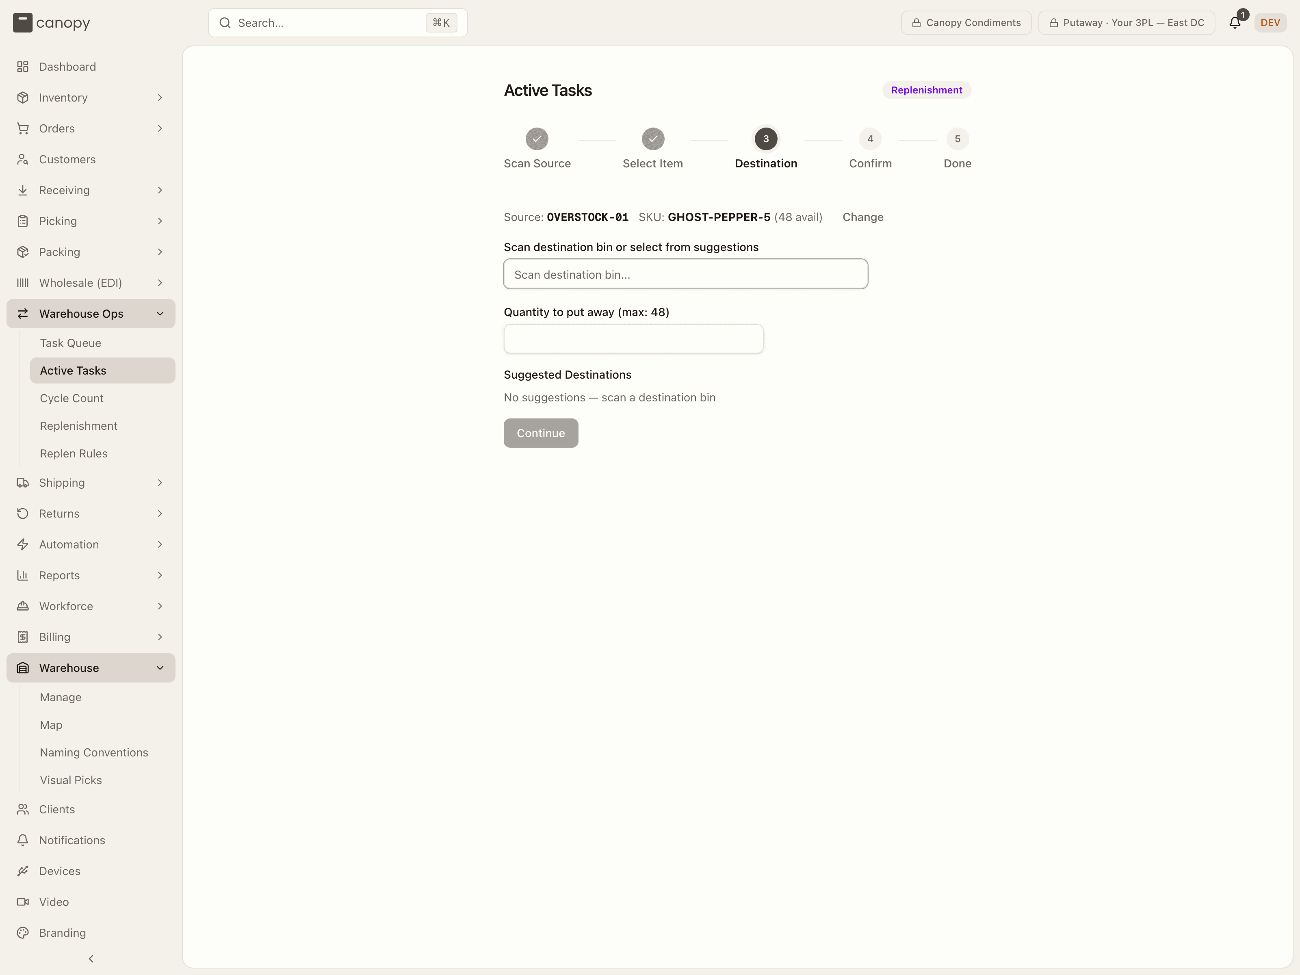Expand the Inventory menu chevron

(x=160, y=97)
